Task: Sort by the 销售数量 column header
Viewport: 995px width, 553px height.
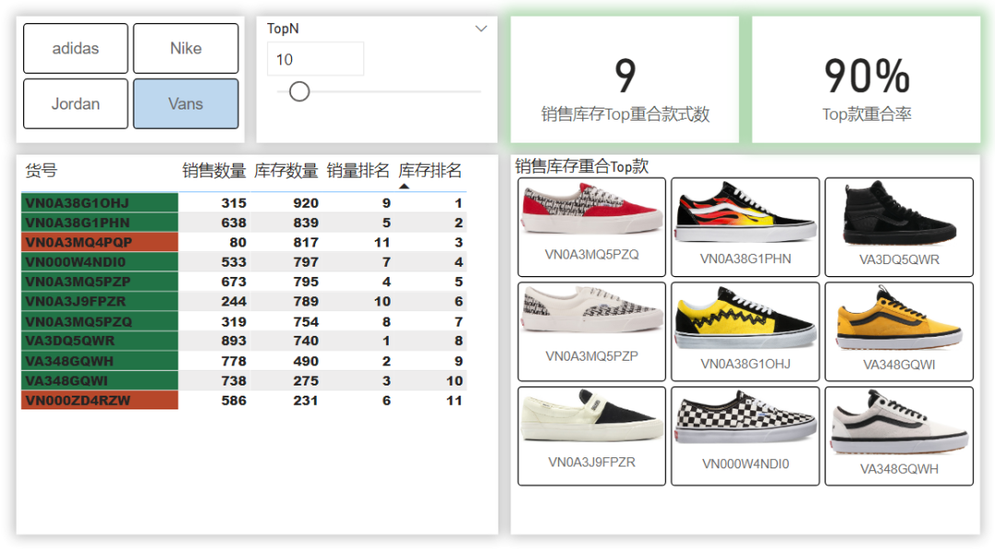Action: tap(214, 170)
